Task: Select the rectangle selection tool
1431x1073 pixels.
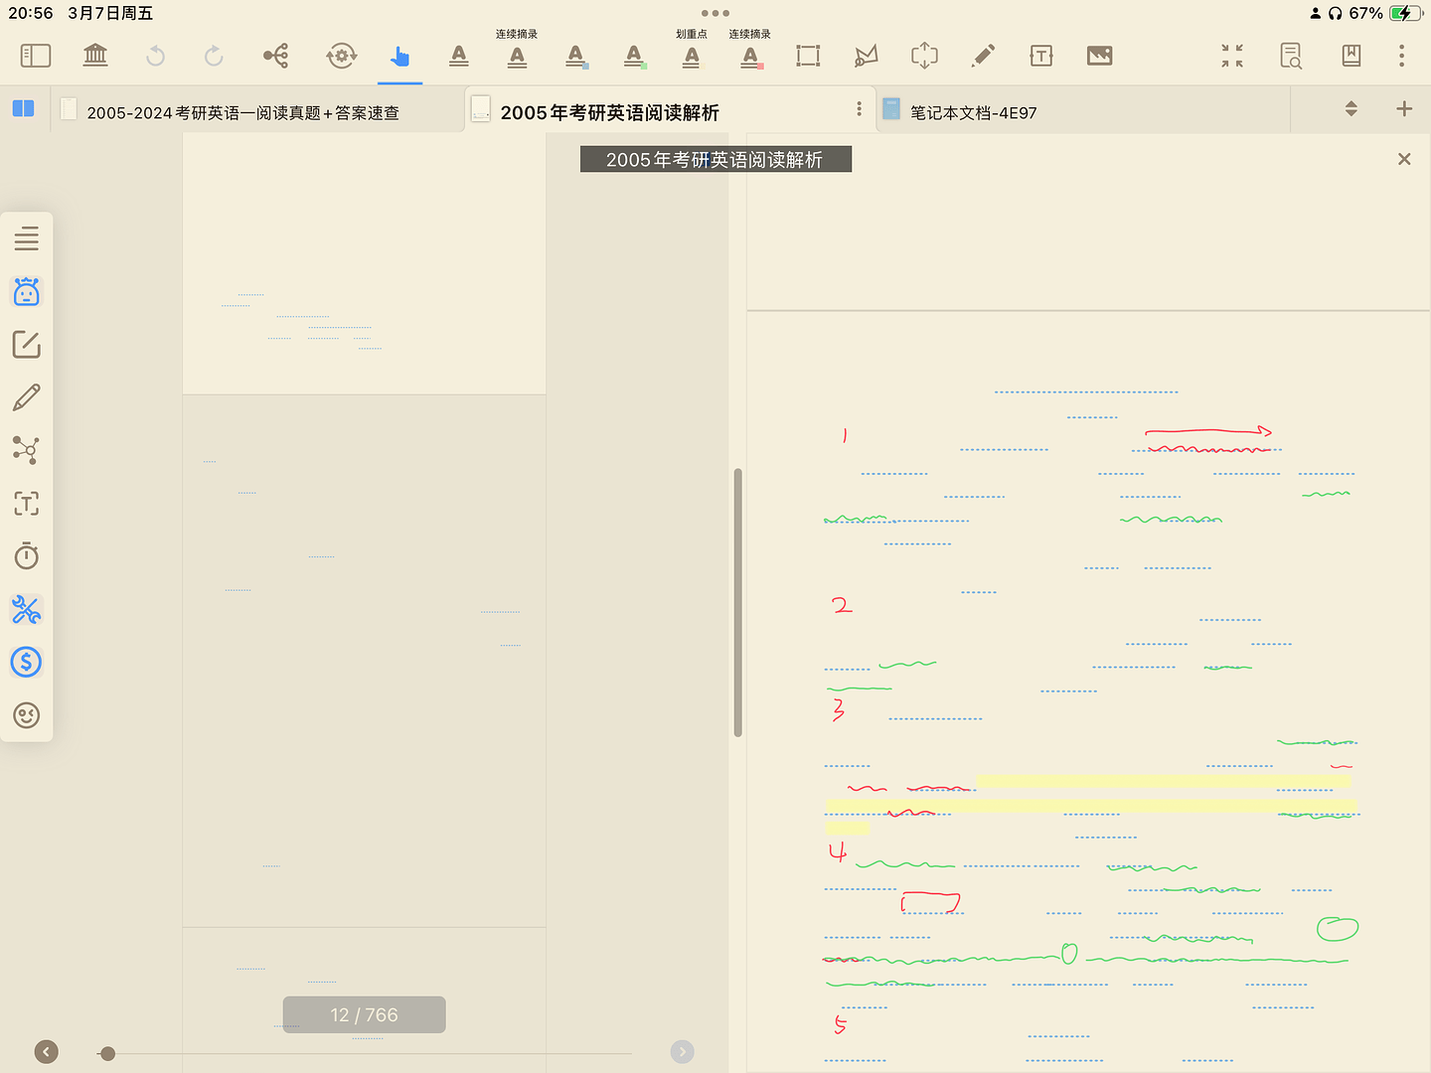Action: pos(808,56)
